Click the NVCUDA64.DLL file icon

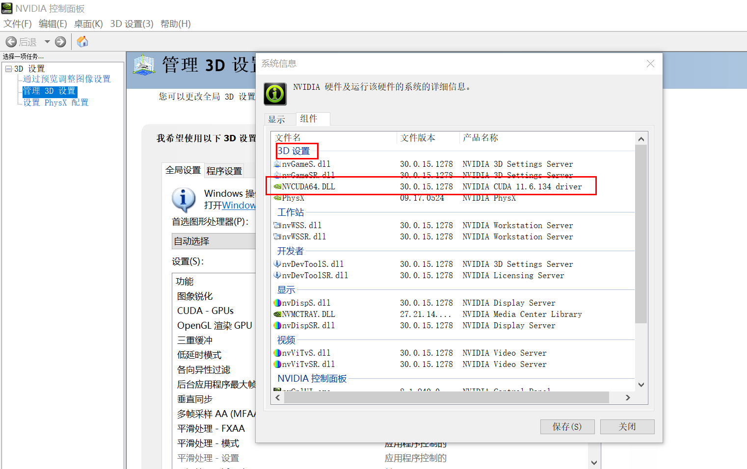(x=277, y=186)
